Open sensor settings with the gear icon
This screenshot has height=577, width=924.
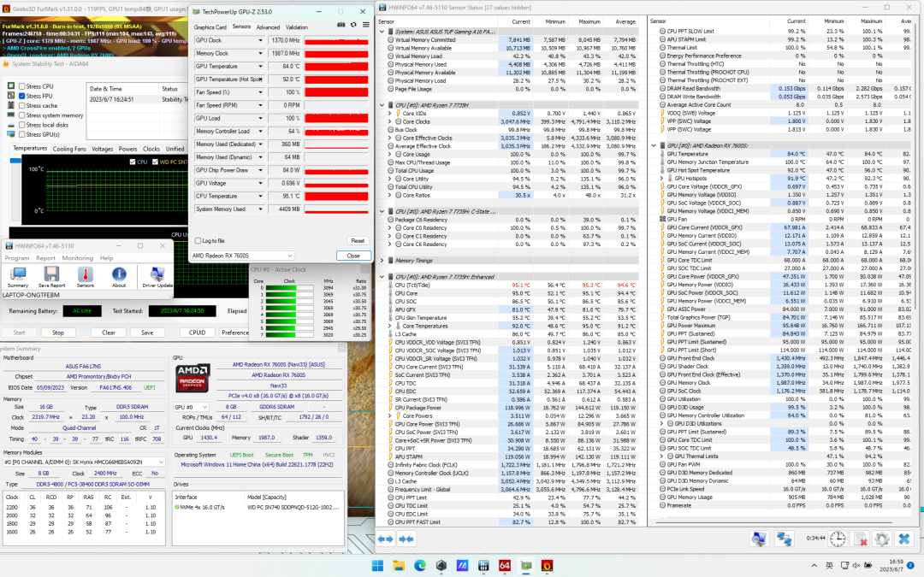point(881,539)
